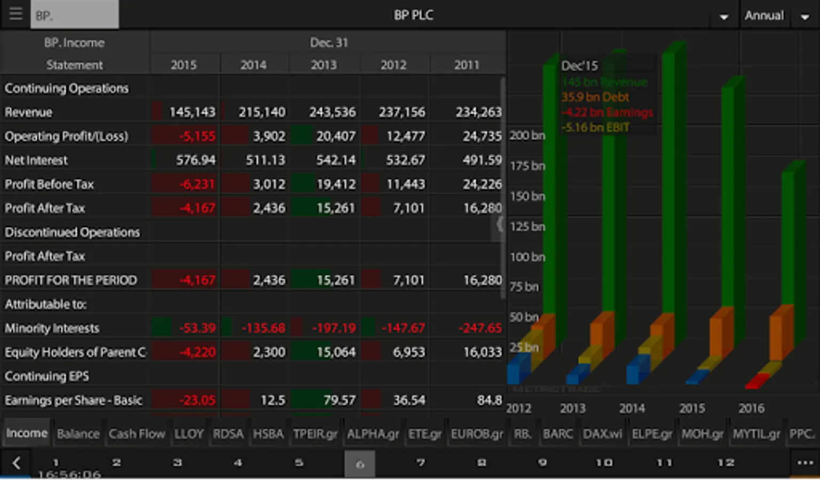The width and height of the screenshot is (820, 480).
Task: Click the Profit Before Tax row label
Action: click(x=49, y=184)
